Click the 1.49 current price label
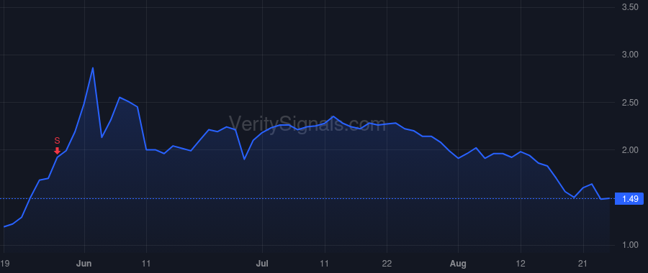 click(x=629, y=199)
